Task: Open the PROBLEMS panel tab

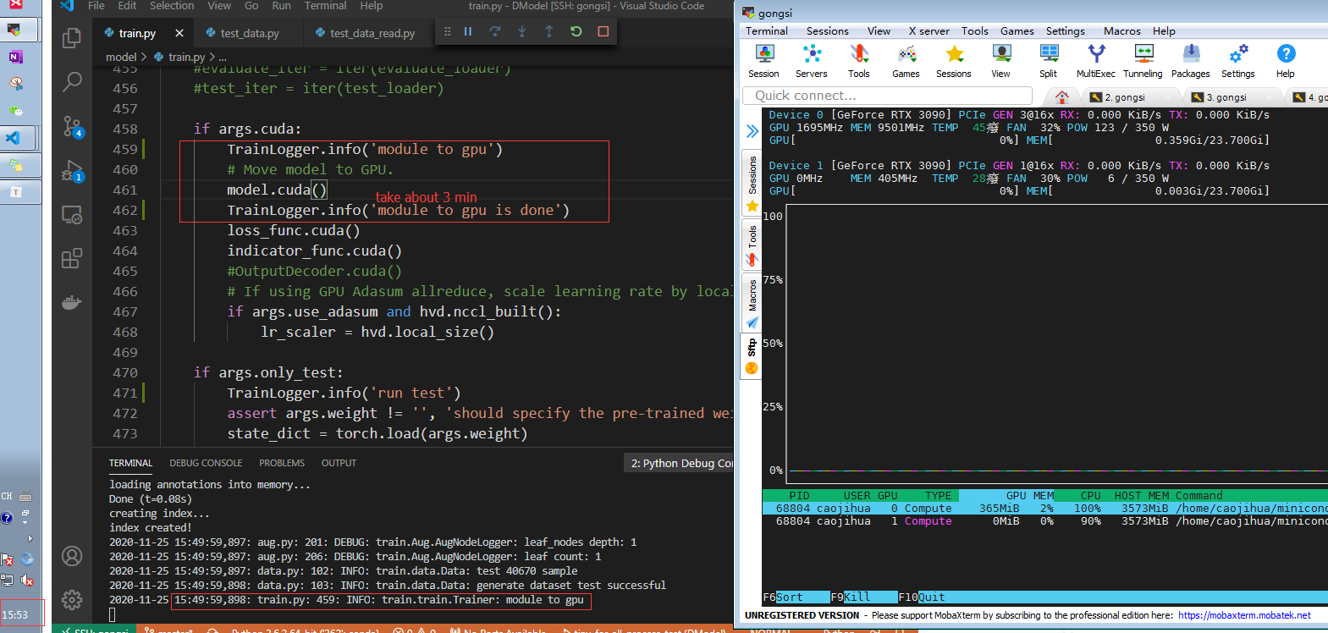Action: coord(282,463)
